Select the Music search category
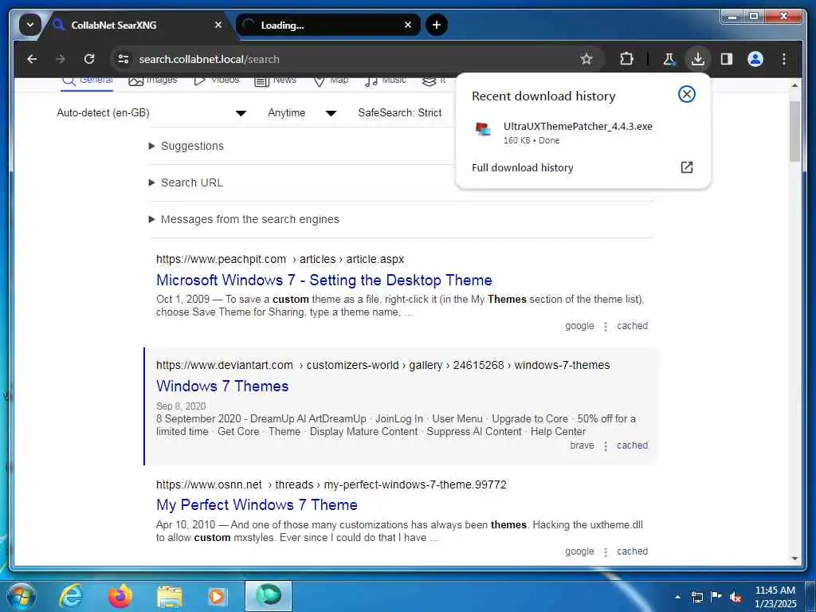The width and height of the screenshot is (816, 612). (x=385, y=80)
